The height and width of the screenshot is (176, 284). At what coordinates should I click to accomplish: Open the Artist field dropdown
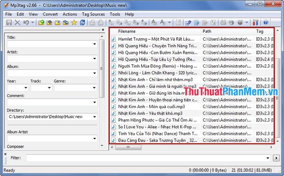95,59
